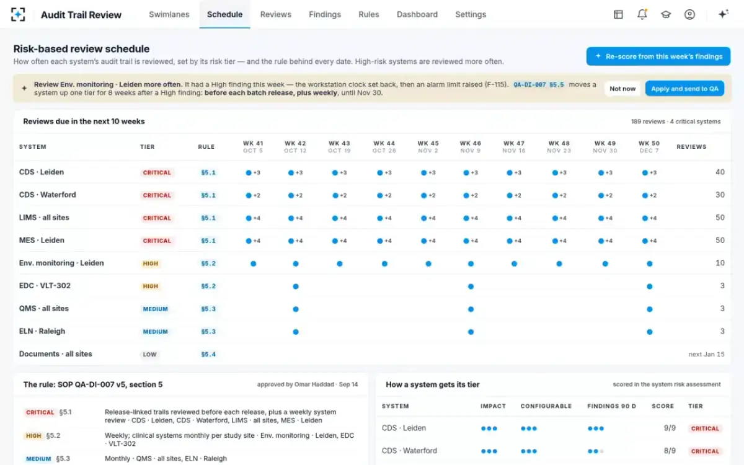
Task: Click the SYSTEM column header in schedule table
Action: click(x=33, y=147)
